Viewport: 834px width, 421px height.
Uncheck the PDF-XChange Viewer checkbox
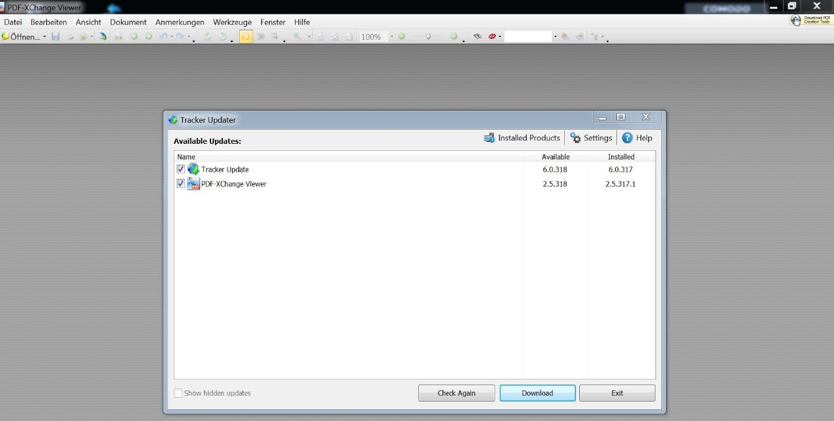point(180,183)
